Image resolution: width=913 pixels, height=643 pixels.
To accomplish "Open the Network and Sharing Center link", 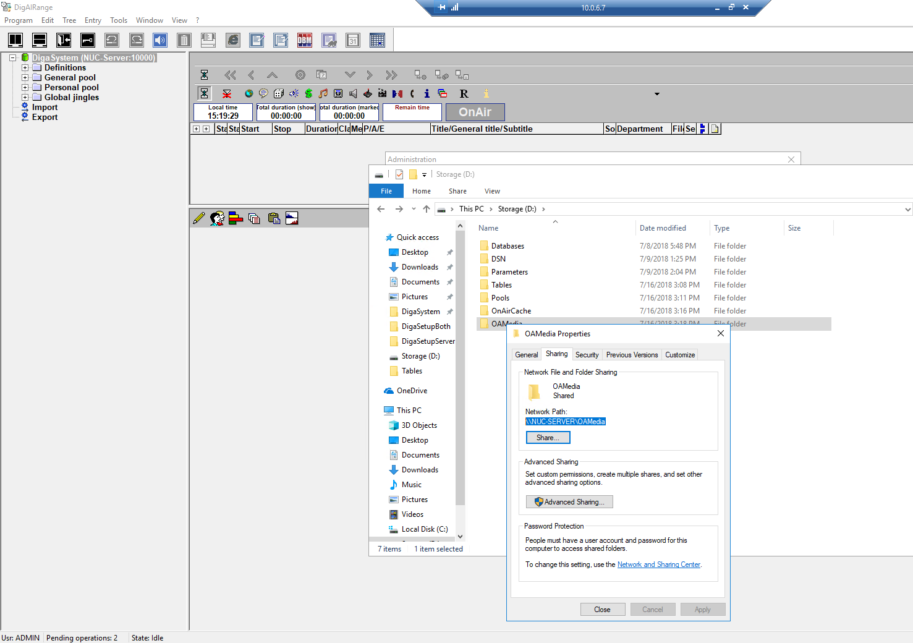I will point(658,564).
